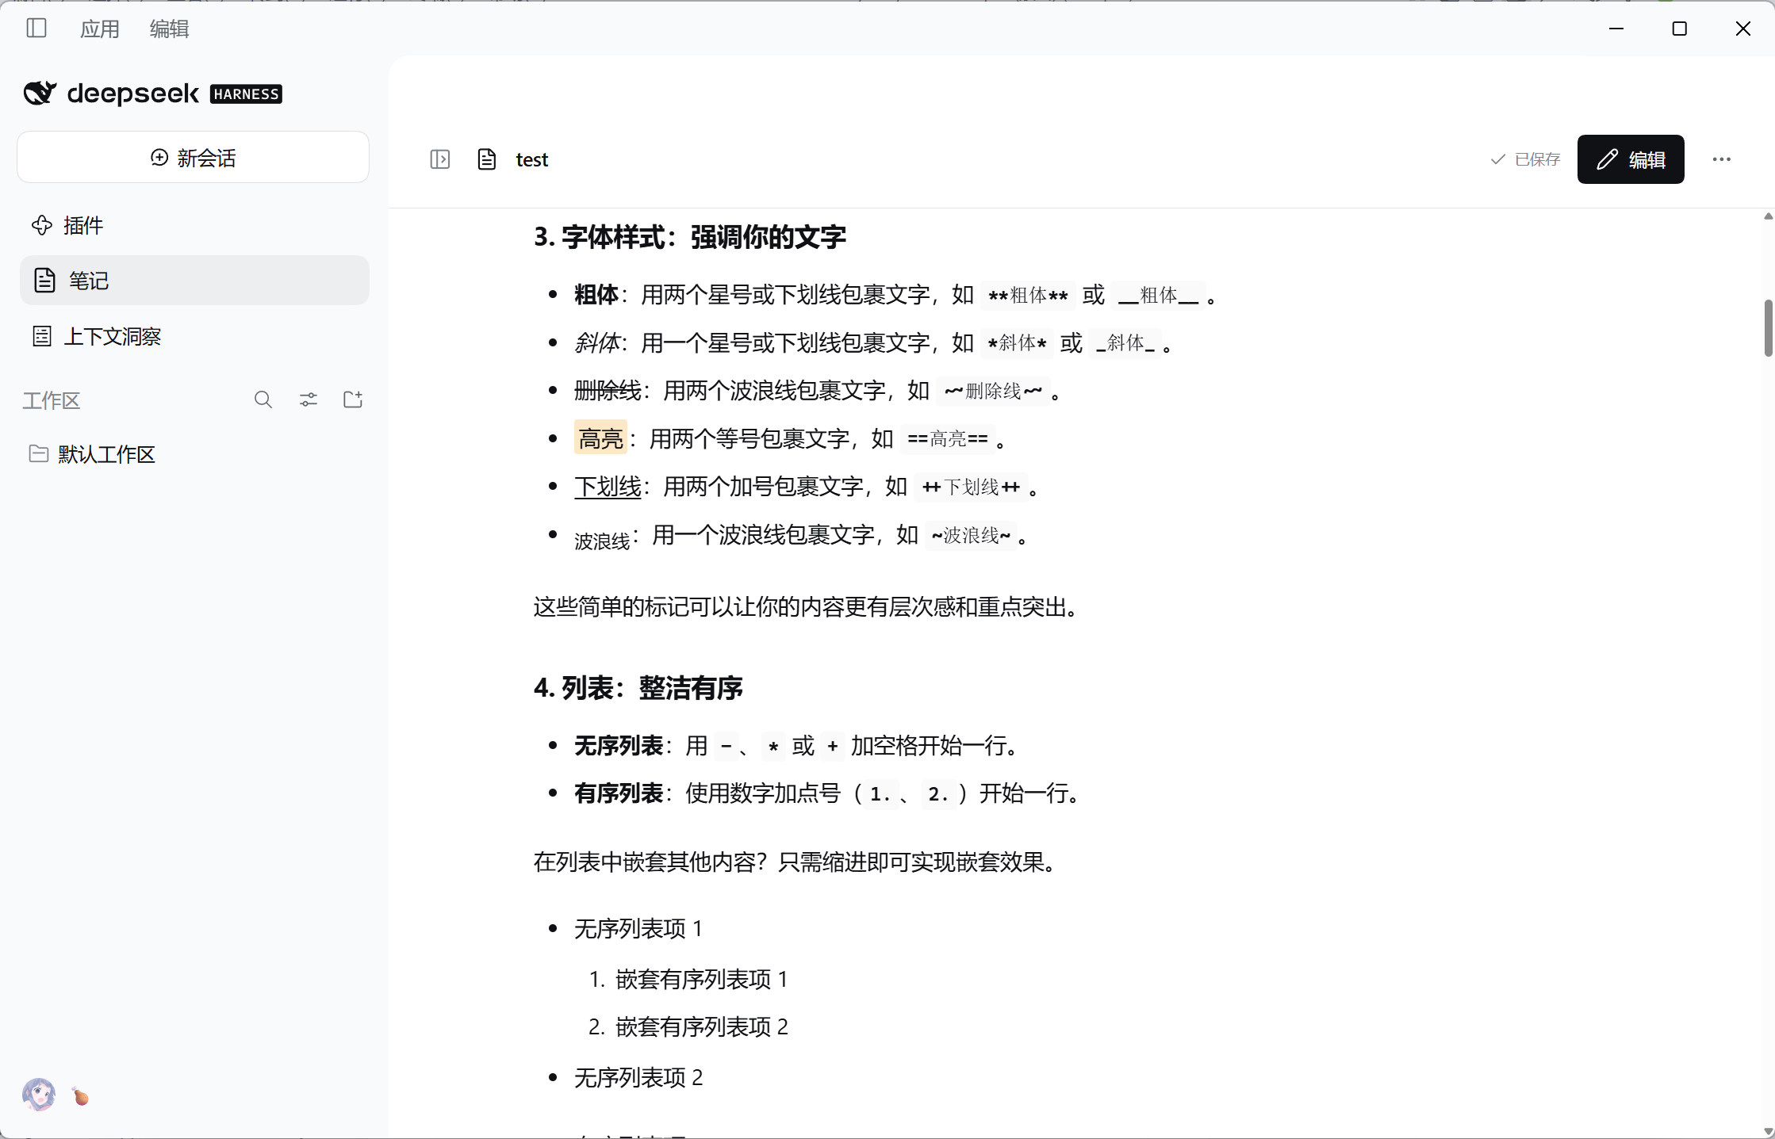Toggle the note list panel icon
This screenshot has width=1775, height=1139.
[x=440, y=159]
